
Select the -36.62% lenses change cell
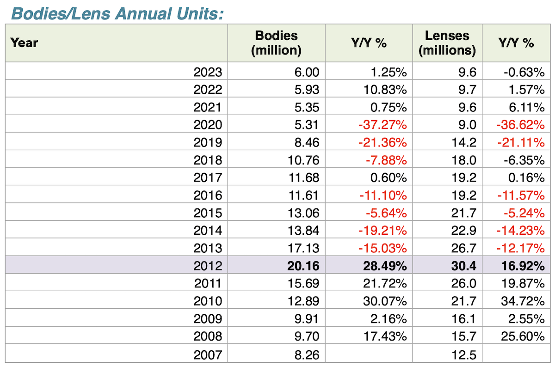coord(521,125)
